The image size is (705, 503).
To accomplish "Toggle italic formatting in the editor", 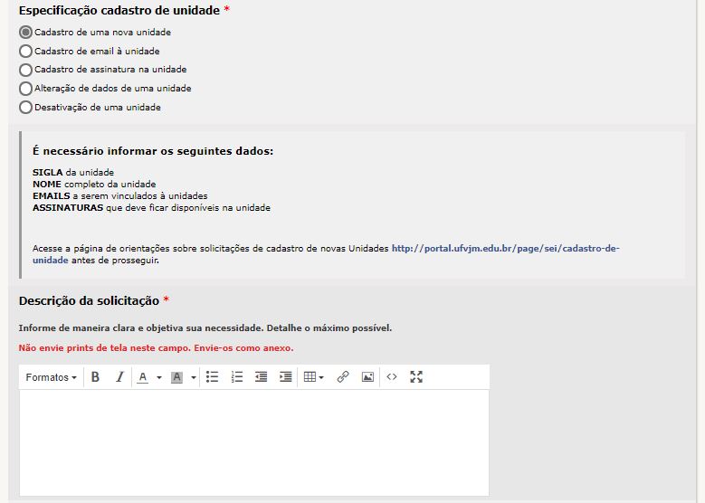I will [x=119, y=377].
